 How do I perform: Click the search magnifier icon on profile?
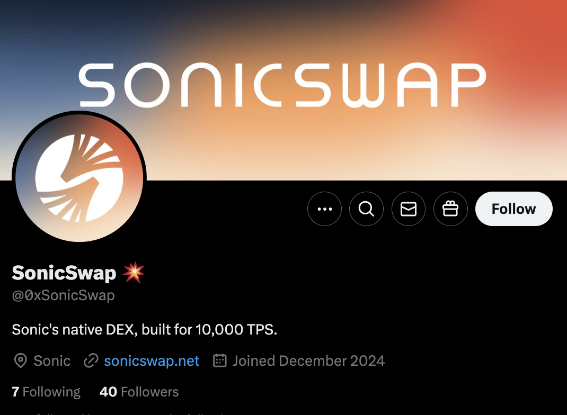(x=366, y=209)
